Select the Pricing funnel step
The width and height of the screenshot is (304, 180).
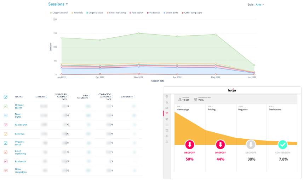[x=211, y=109]
